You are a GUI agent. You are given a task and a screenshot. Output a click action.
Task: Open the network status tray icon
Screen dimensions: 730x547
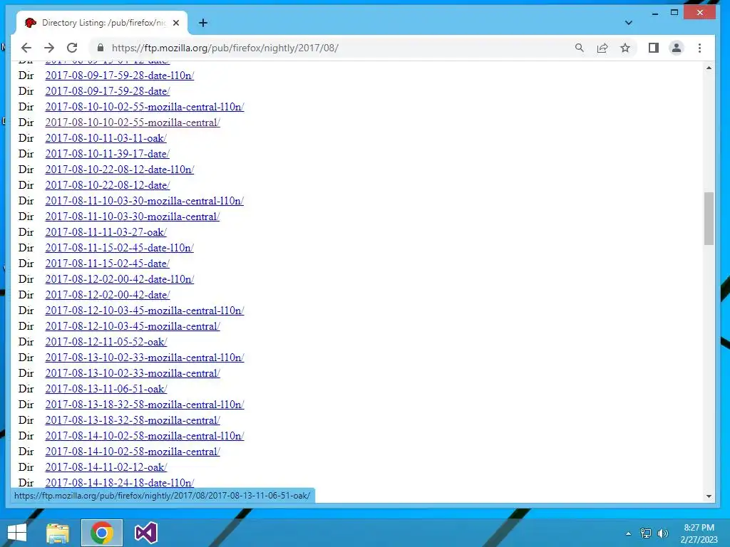point(646,533)
